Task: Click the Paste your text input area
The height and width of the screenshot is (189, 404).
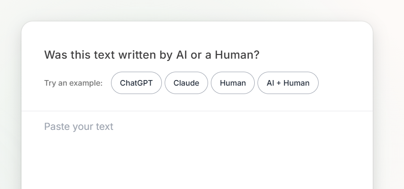Action: pos(197,150)
